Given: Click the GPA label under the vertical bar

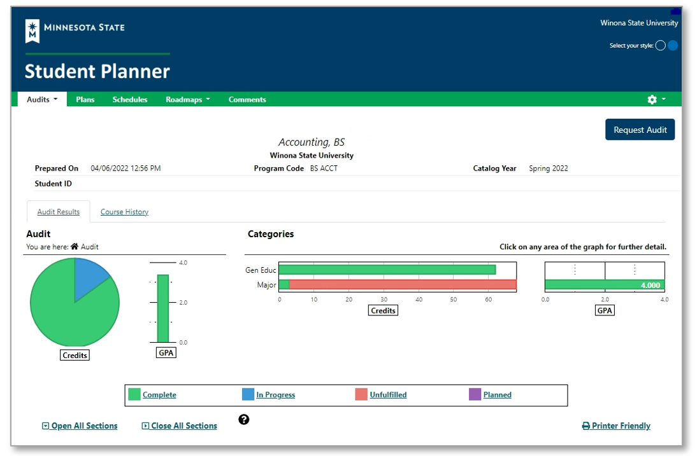Looking at the screenshot, I should tap(166, 352).
